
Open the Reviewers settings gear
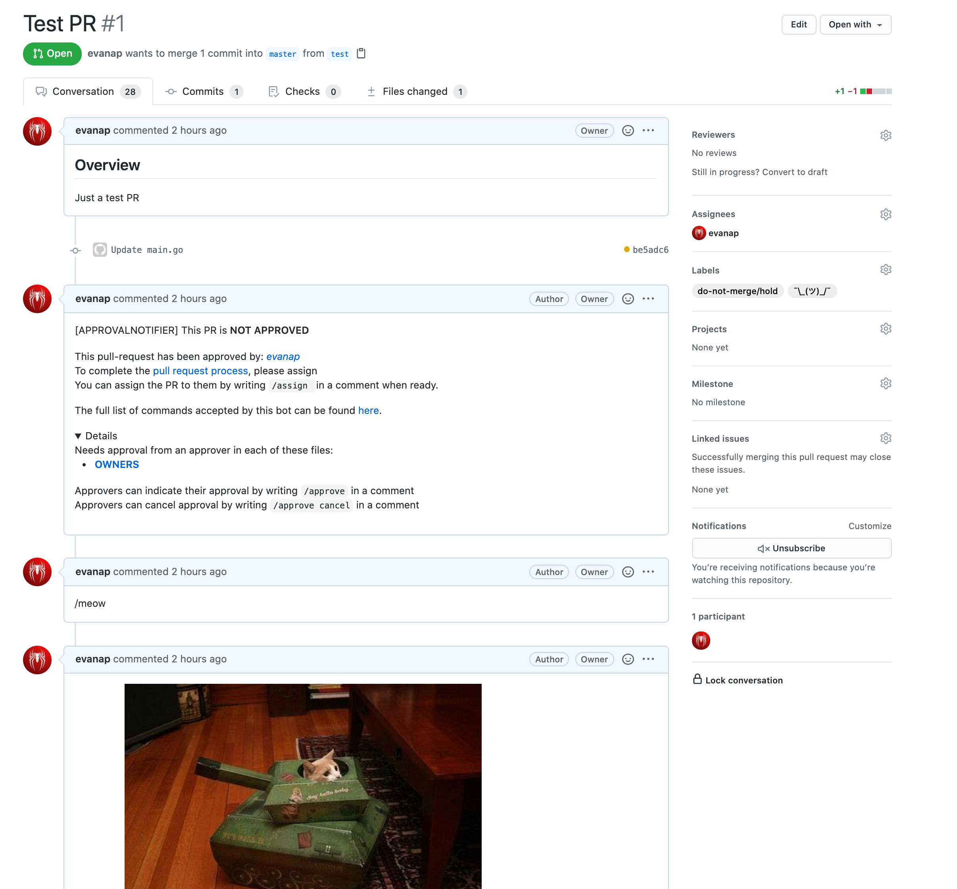(885, 135)
